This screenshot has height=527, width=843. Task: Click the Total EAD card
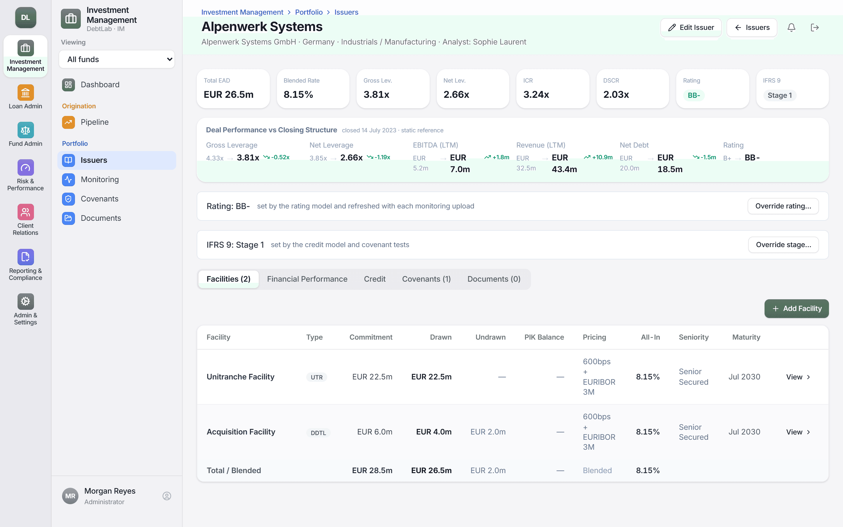coord(233,88)
